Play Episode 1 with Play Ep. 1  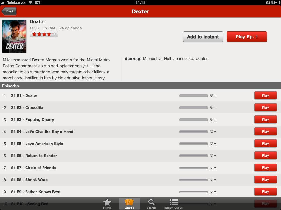coord(247,37)
